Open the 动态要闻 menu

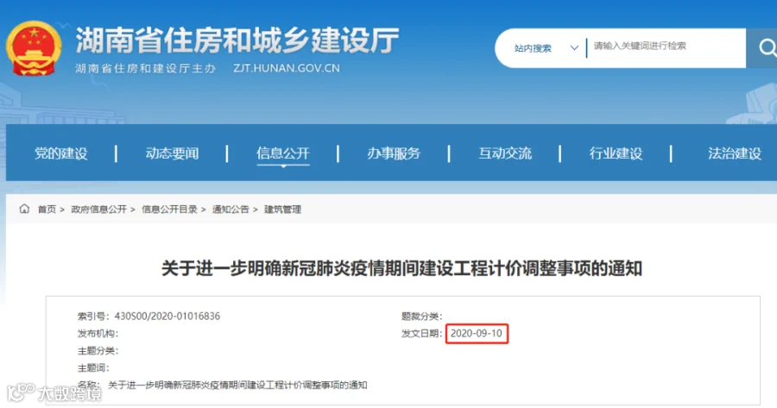click(x=172, y=154)
